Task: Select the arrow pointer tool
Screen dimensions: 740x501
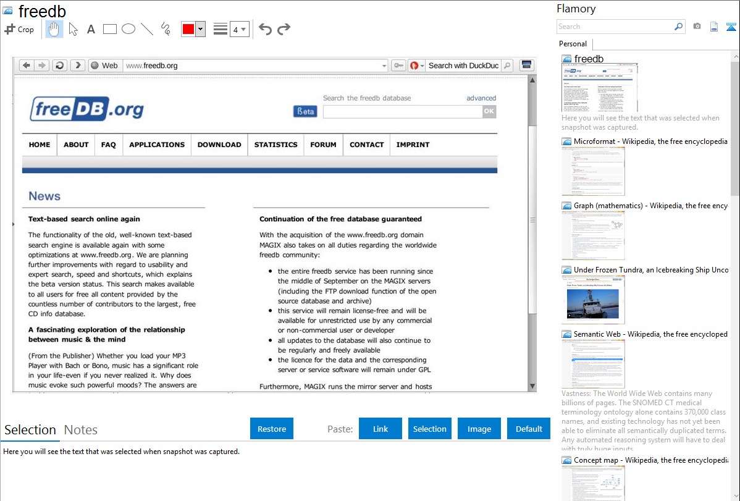Action: 73,29
